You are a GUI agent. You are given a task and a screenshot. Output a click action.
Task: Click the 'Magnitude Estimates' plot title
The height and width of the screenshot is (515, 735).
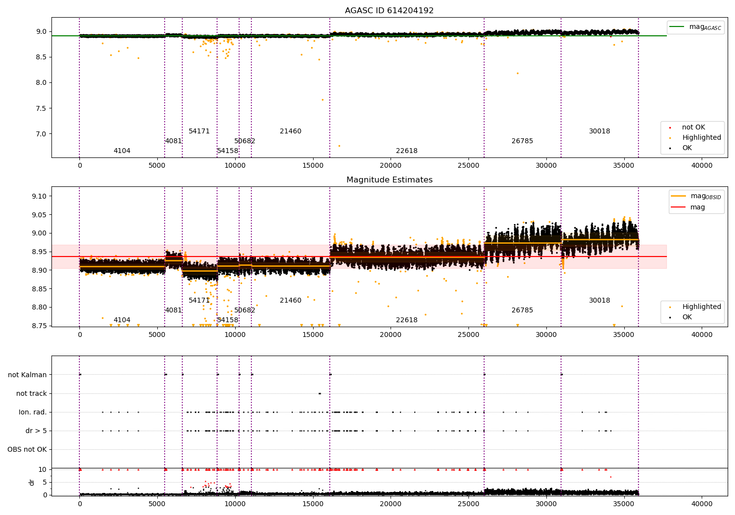389,180
